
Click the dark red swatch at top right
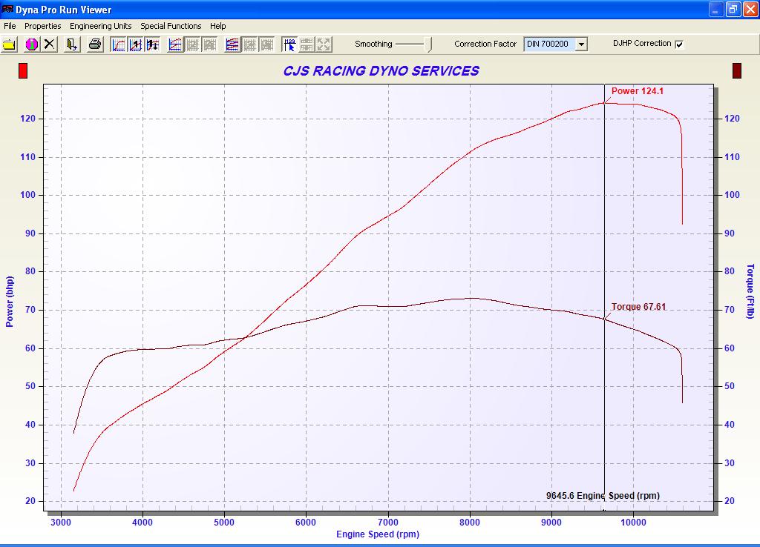click(737, 70)
